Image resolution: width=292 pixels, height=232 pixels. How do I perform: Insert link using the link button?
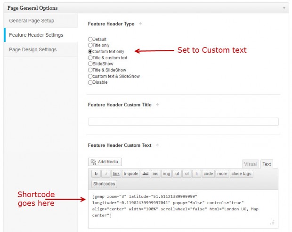[116, 174]
